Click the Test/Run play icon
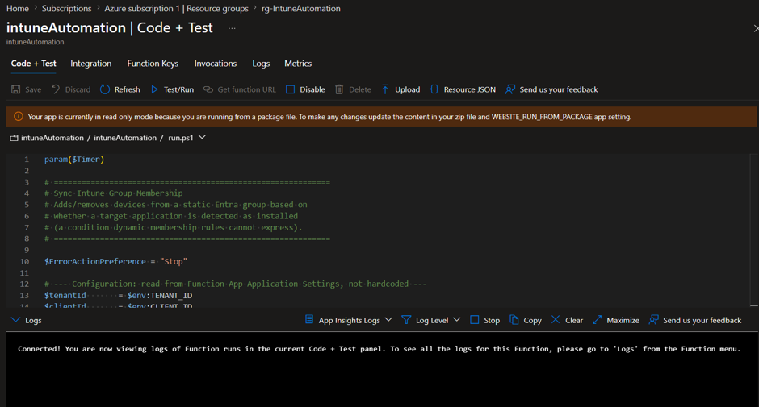Viewport: 759px width, 407px height. [154, 89]
